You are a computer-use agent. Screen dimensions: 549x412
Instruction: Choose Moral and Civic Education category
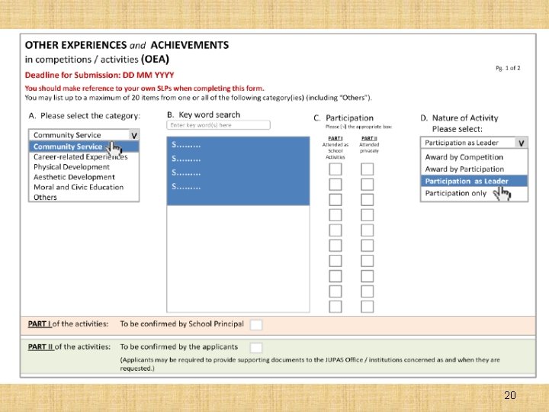79,187
